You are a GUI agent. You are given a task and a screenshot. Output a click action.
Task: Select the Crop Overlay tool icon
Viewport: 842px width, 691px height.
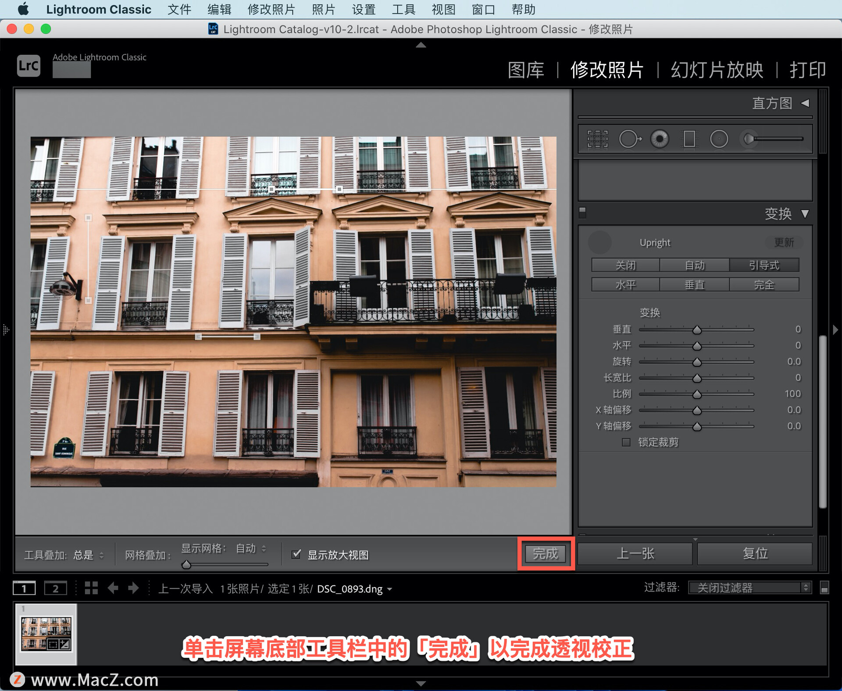click(597, 139)
